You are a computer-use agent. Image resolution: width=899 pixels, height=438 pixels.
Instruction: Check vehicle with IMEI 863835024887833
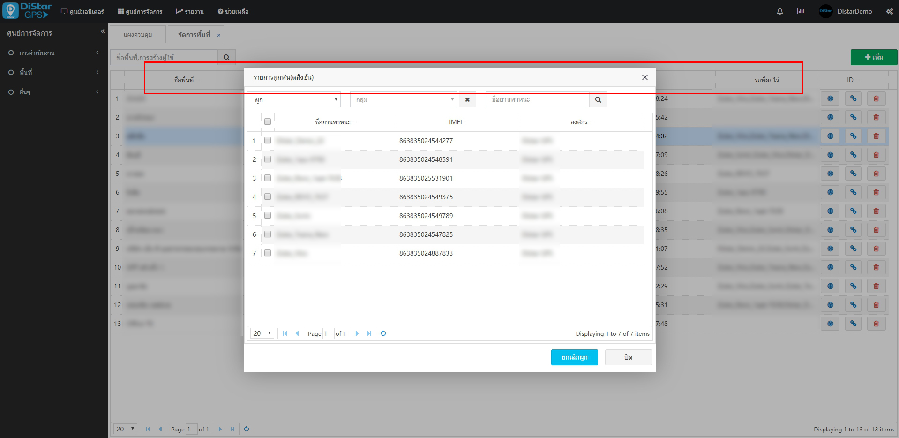[x=268, y=253]
